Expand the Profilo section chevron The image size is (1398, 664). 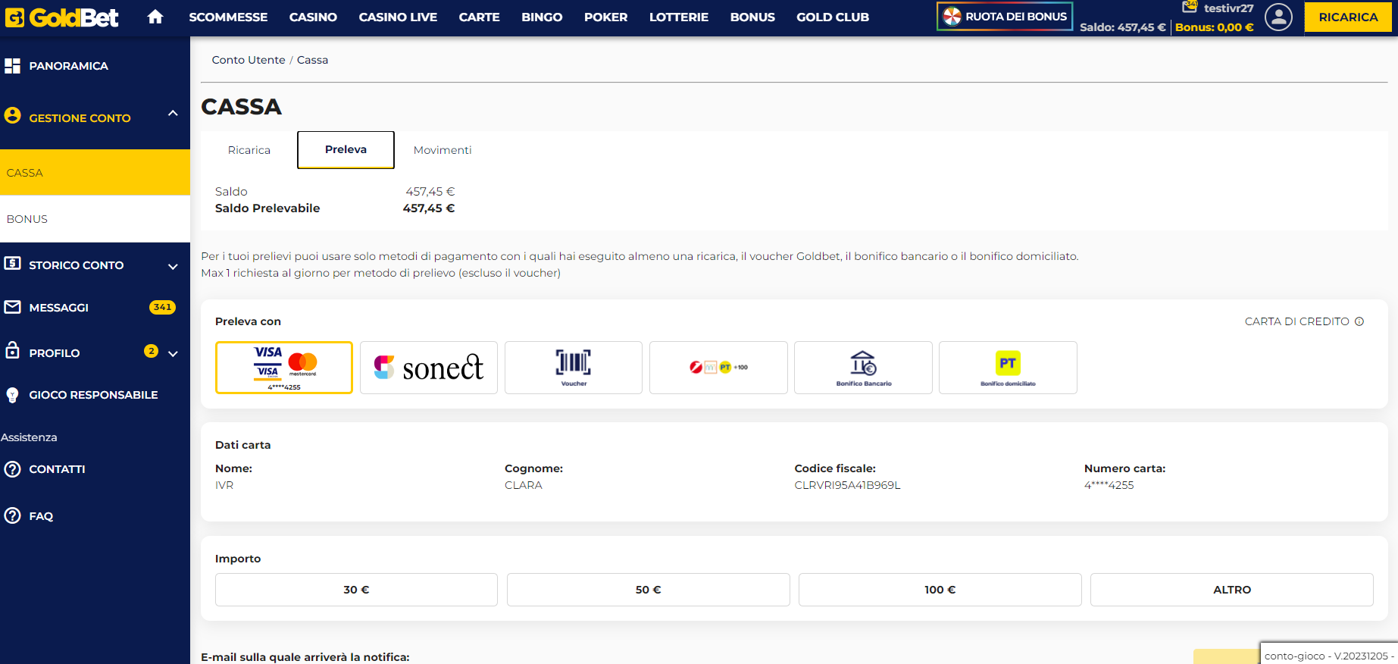pos(173,354)
